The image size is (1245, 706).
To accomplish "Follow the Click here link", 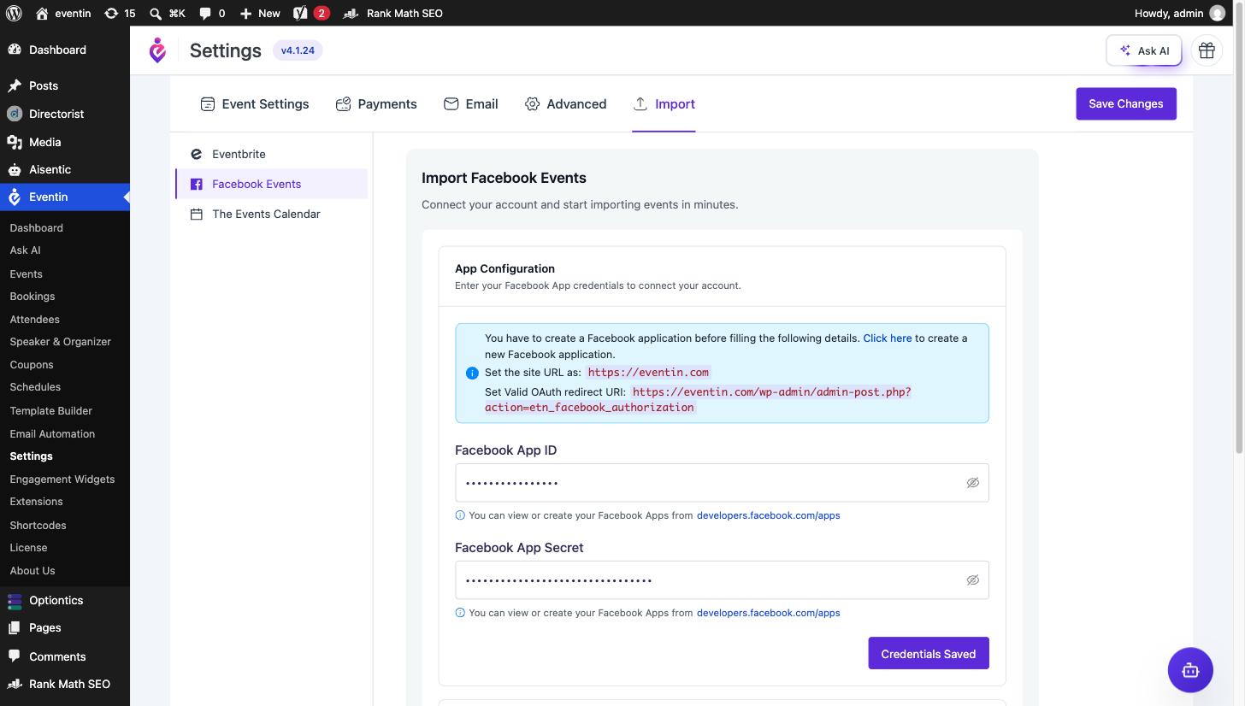I will tap(888, 338).
